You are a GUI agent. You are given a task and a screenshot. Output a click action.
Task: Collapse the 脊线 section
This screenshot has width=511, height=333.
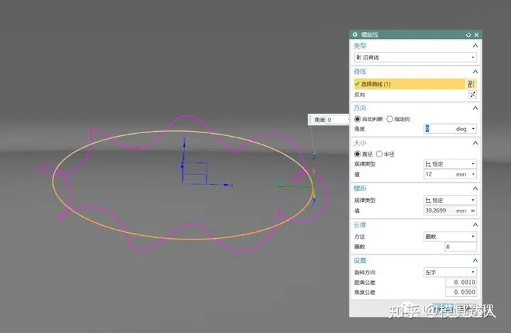[476, 72]
